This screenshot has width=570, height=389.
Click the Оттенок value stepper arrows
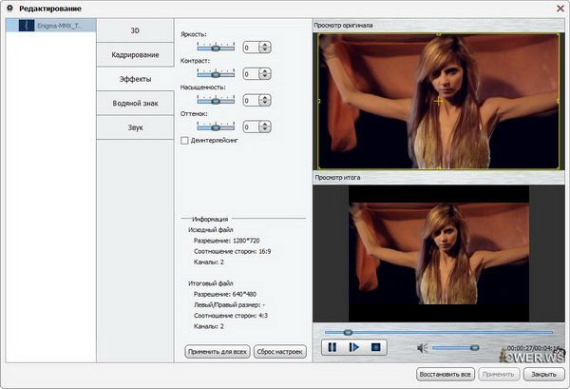[264, 126]
